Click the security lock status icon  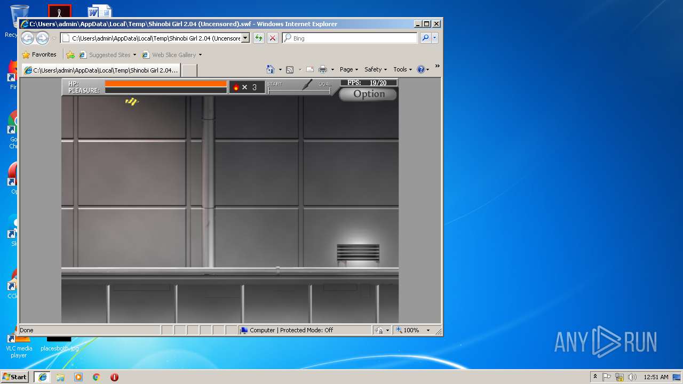379,330
